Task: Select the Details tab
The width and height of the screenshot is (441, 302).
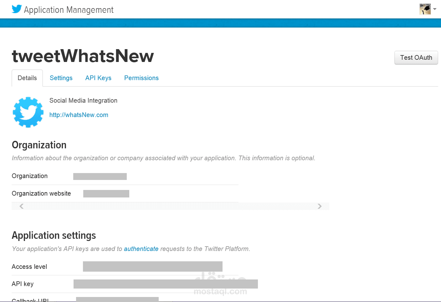Action: (x=27, y=78)
